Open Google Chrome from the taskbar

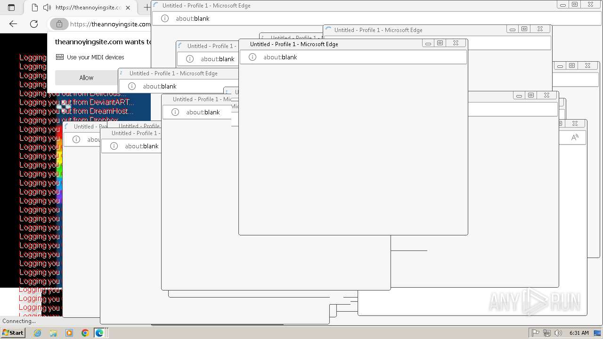tap(85, 333)
